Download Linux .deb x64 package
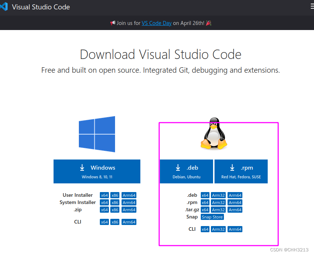This screenshot has height=255, width=314. click(x=205, y=195)
